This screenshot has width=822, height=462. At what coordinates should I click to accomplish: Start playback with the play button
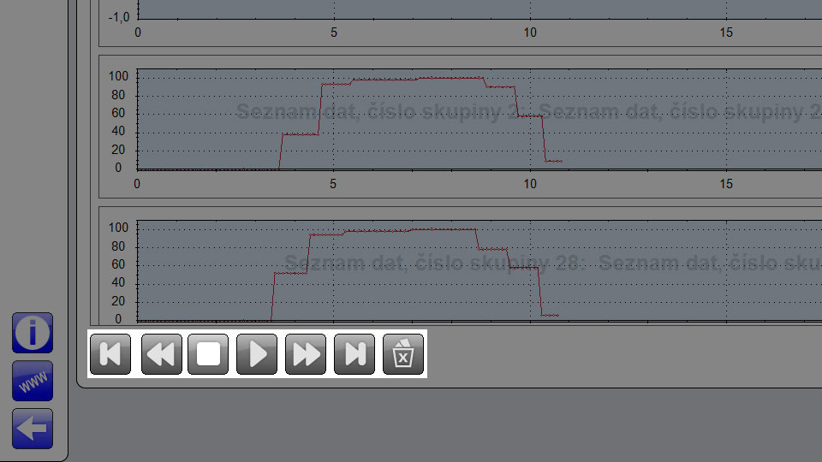tap(257, 354)
